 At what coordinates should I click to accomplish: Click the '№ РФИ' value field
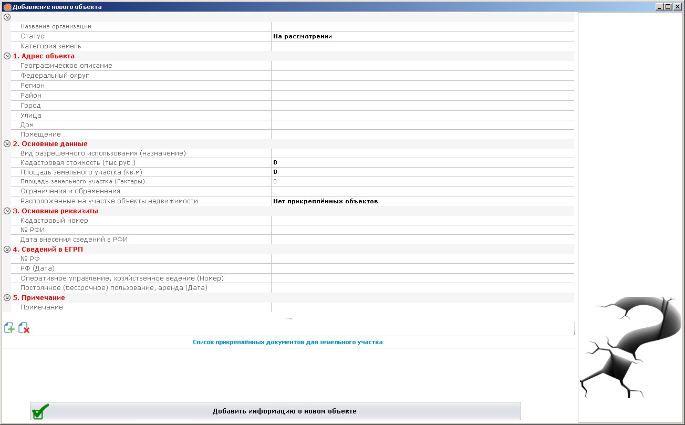(423, 230)
